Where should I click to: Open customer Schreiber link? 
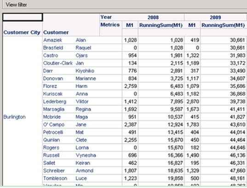pos(54,171)
